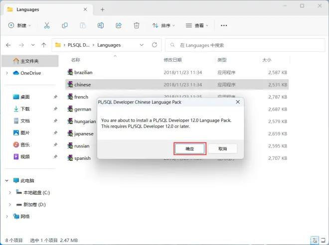329x245 pixels.
Task: Select the chinese file
Action: (x=177, y=85)
